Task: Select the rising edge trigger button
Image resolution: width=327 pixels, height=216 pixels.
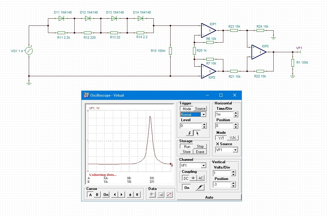Action: (x=189, y=133)
